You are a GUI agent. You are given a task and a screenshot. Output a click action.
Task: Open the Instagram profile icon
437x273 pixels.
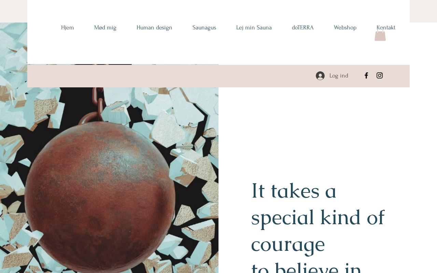coord(380,75)
